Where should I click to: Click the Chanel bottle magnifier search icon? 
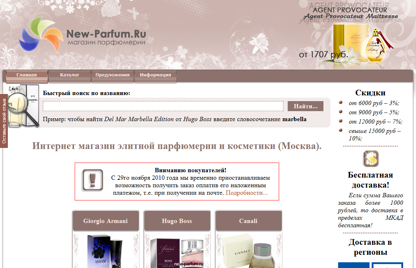point(23,106)
